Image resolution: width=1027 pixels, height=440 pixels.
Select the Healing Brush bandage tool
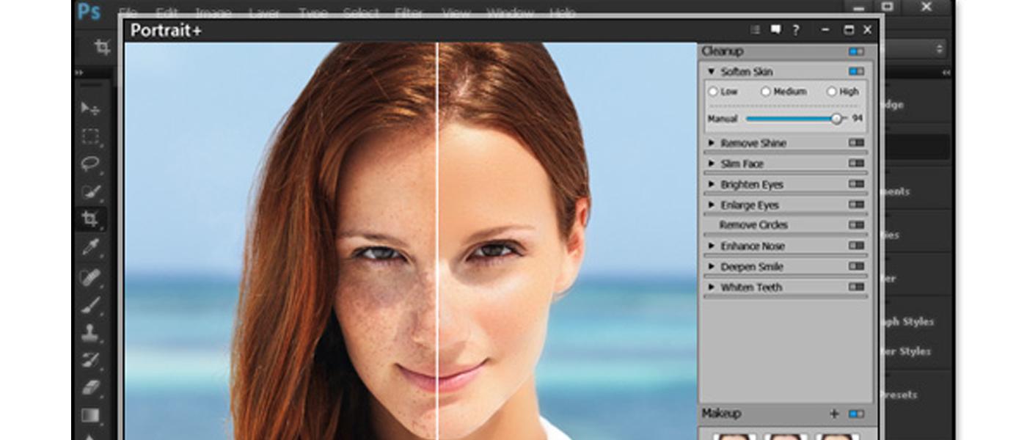pos(91,277)
